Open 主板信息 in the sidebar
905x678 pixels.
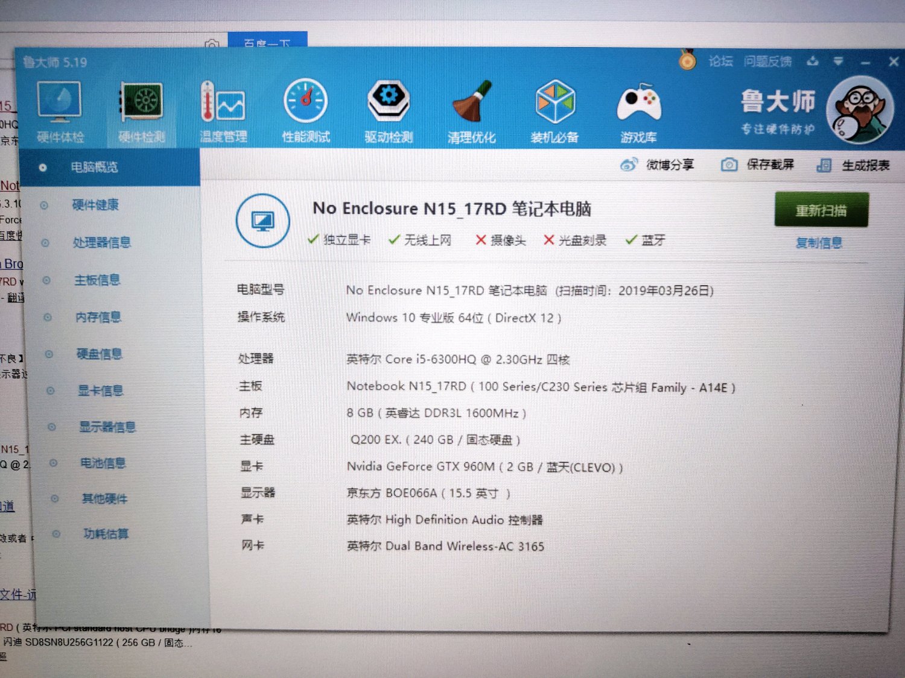(x=97, y=280)
